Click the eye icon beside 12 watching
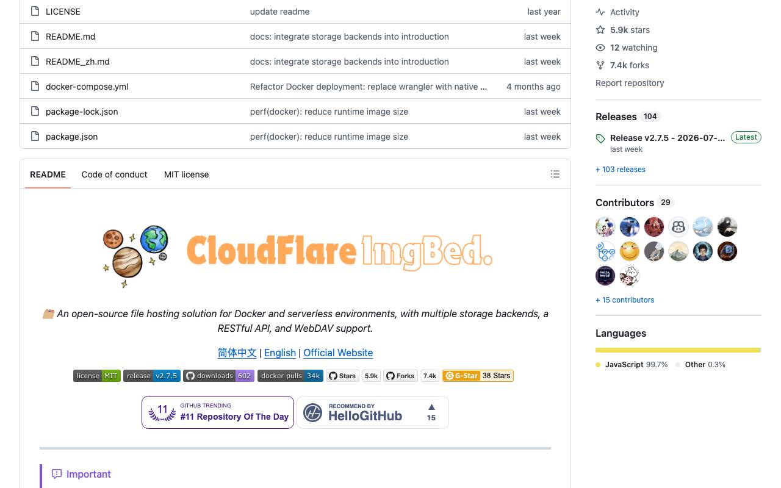Image resolution: width=781 pixels, height=488 pixels. [x=600, y=48]
